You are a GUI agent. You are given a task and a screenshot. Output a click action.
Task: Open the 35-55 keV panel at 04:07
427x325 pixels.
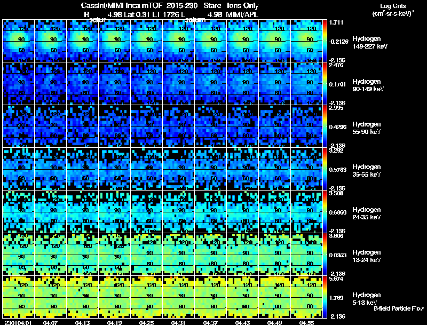tap(50, 169)
